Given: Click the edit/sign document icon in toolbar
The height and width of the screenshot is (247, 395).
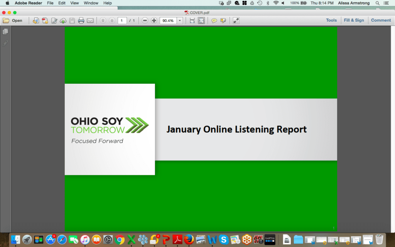Looking at the screenshot, I should (x=54, y=21).
